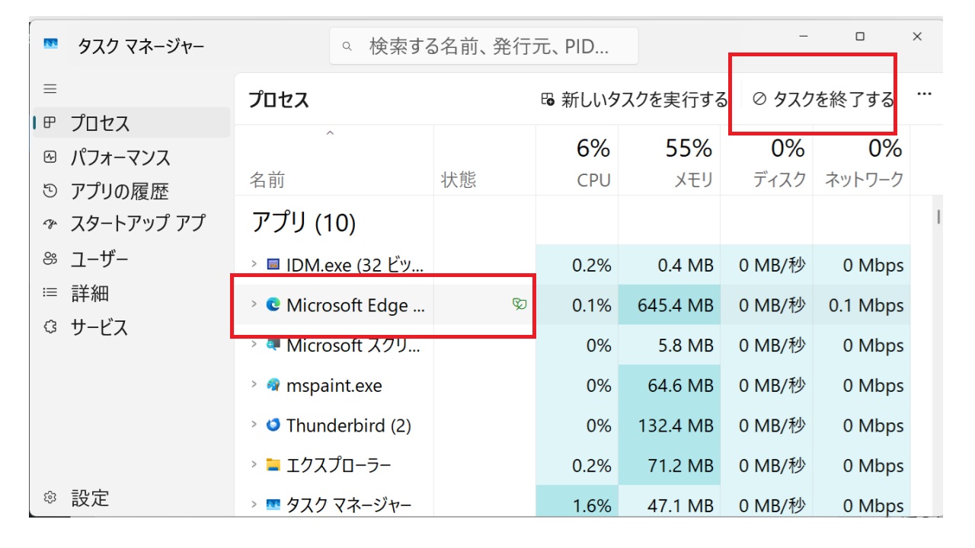Click タスクを終了する button

[823, 100]
